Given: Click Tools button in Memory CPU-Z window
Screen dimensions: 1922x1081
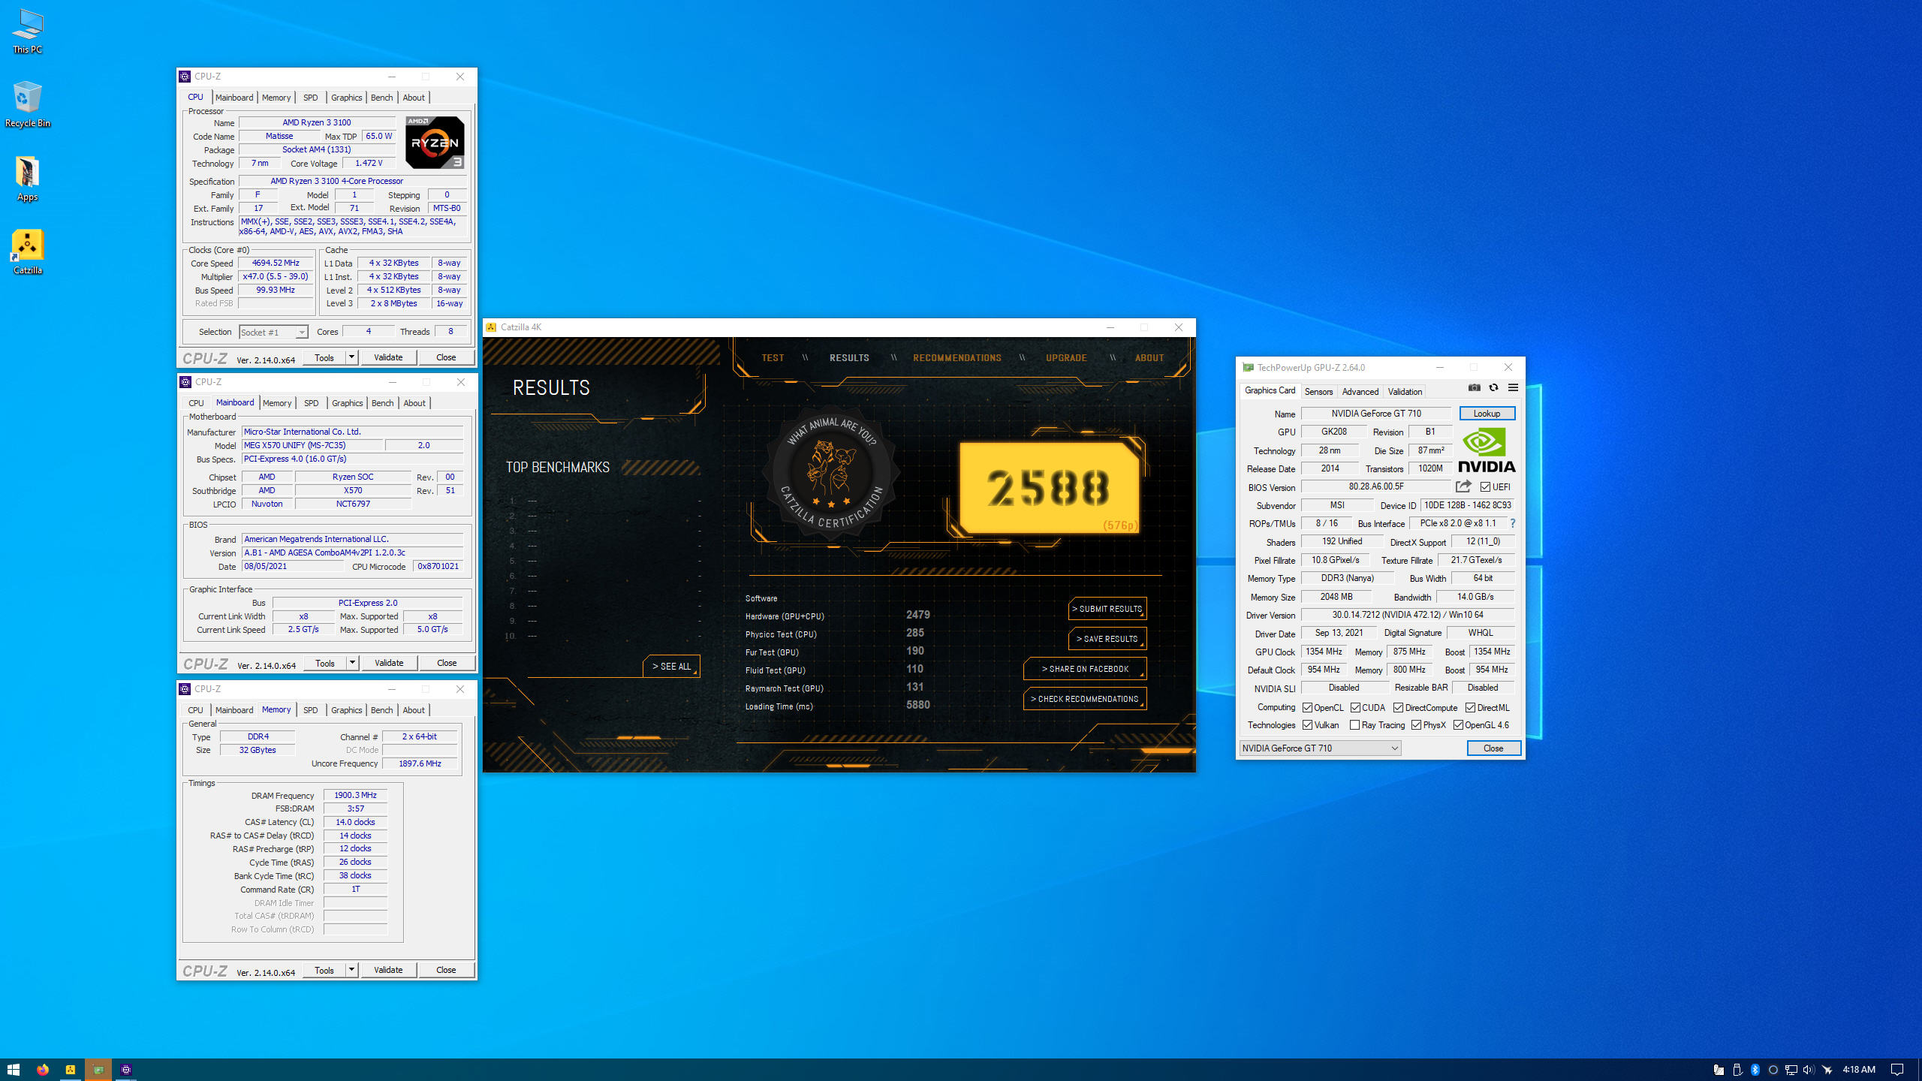Looking at the screenshot, I should [x=324, y=970].
